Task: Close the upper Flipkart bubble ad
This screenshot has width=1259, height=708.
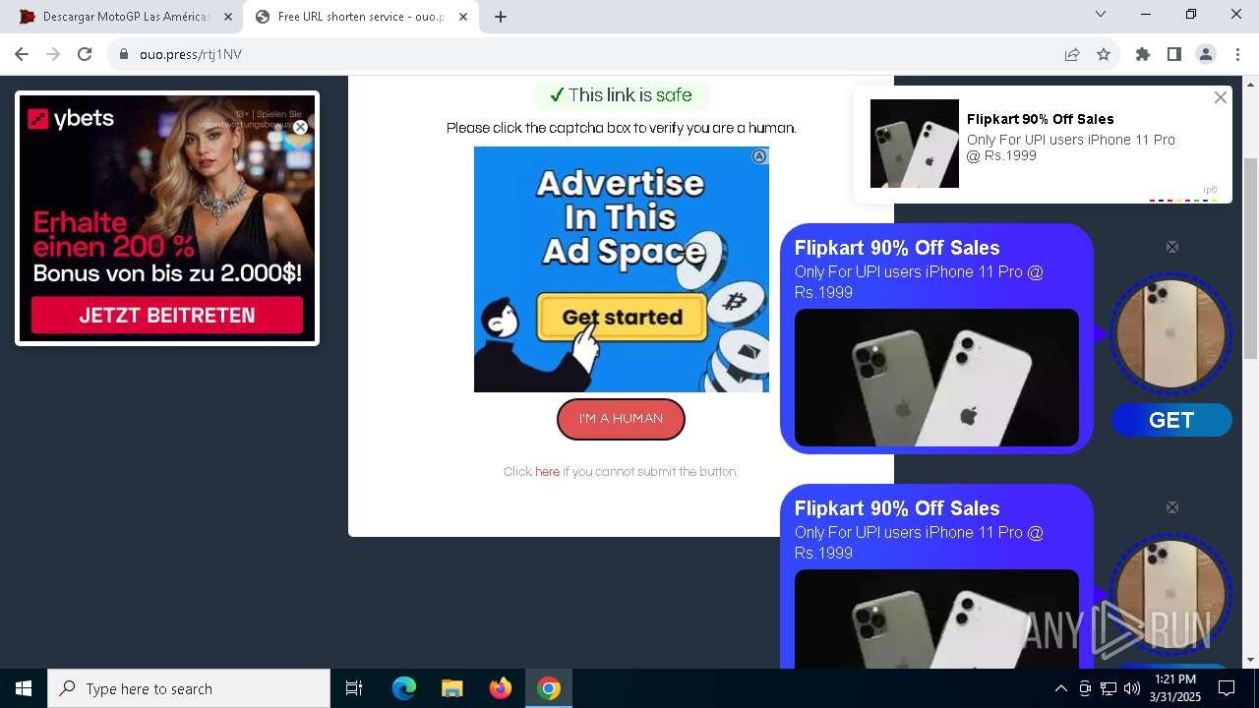Action: (x=1172, y=247)
